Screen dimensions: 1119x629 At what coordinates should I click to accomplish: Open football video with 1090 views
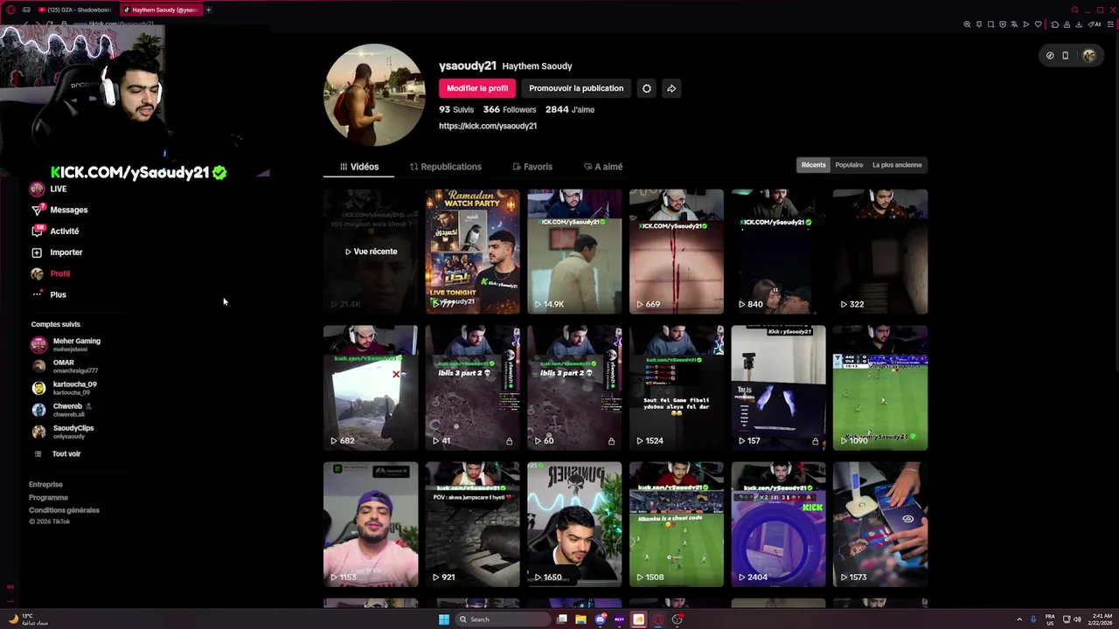[x=880, y=388]
